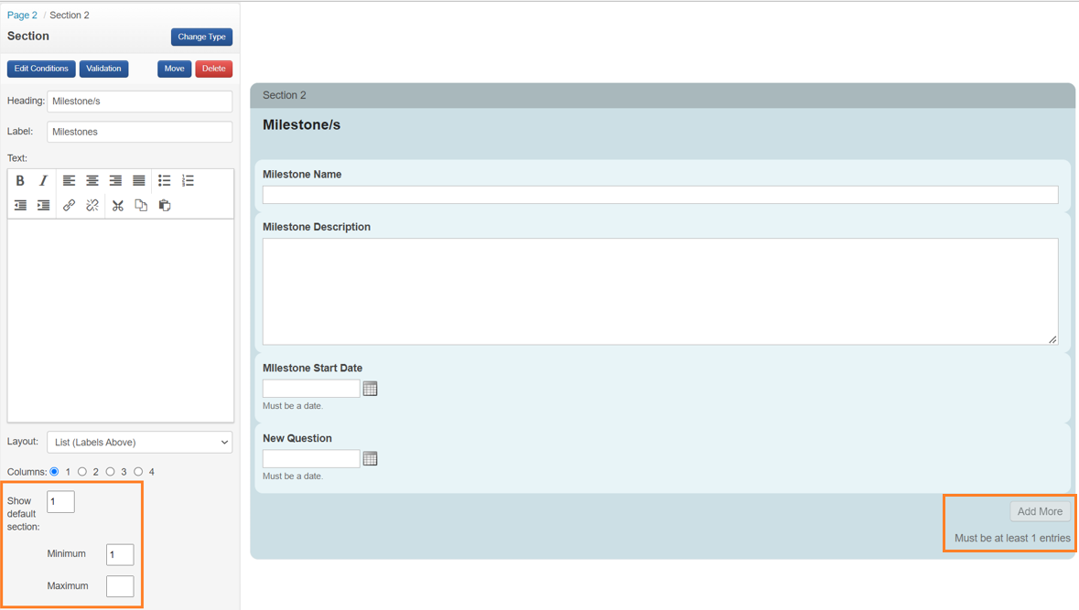Select the 3 columns radio option
Image resolution: width=1079 pixels, height=610 pixels.
(111, 472)
